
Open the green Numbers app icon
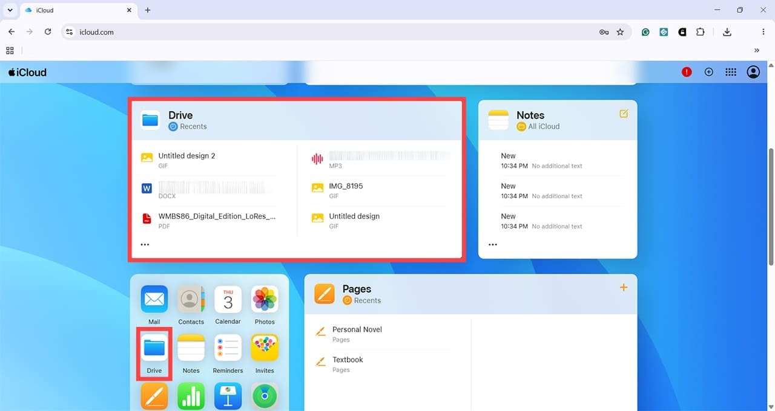pos(191,396)
